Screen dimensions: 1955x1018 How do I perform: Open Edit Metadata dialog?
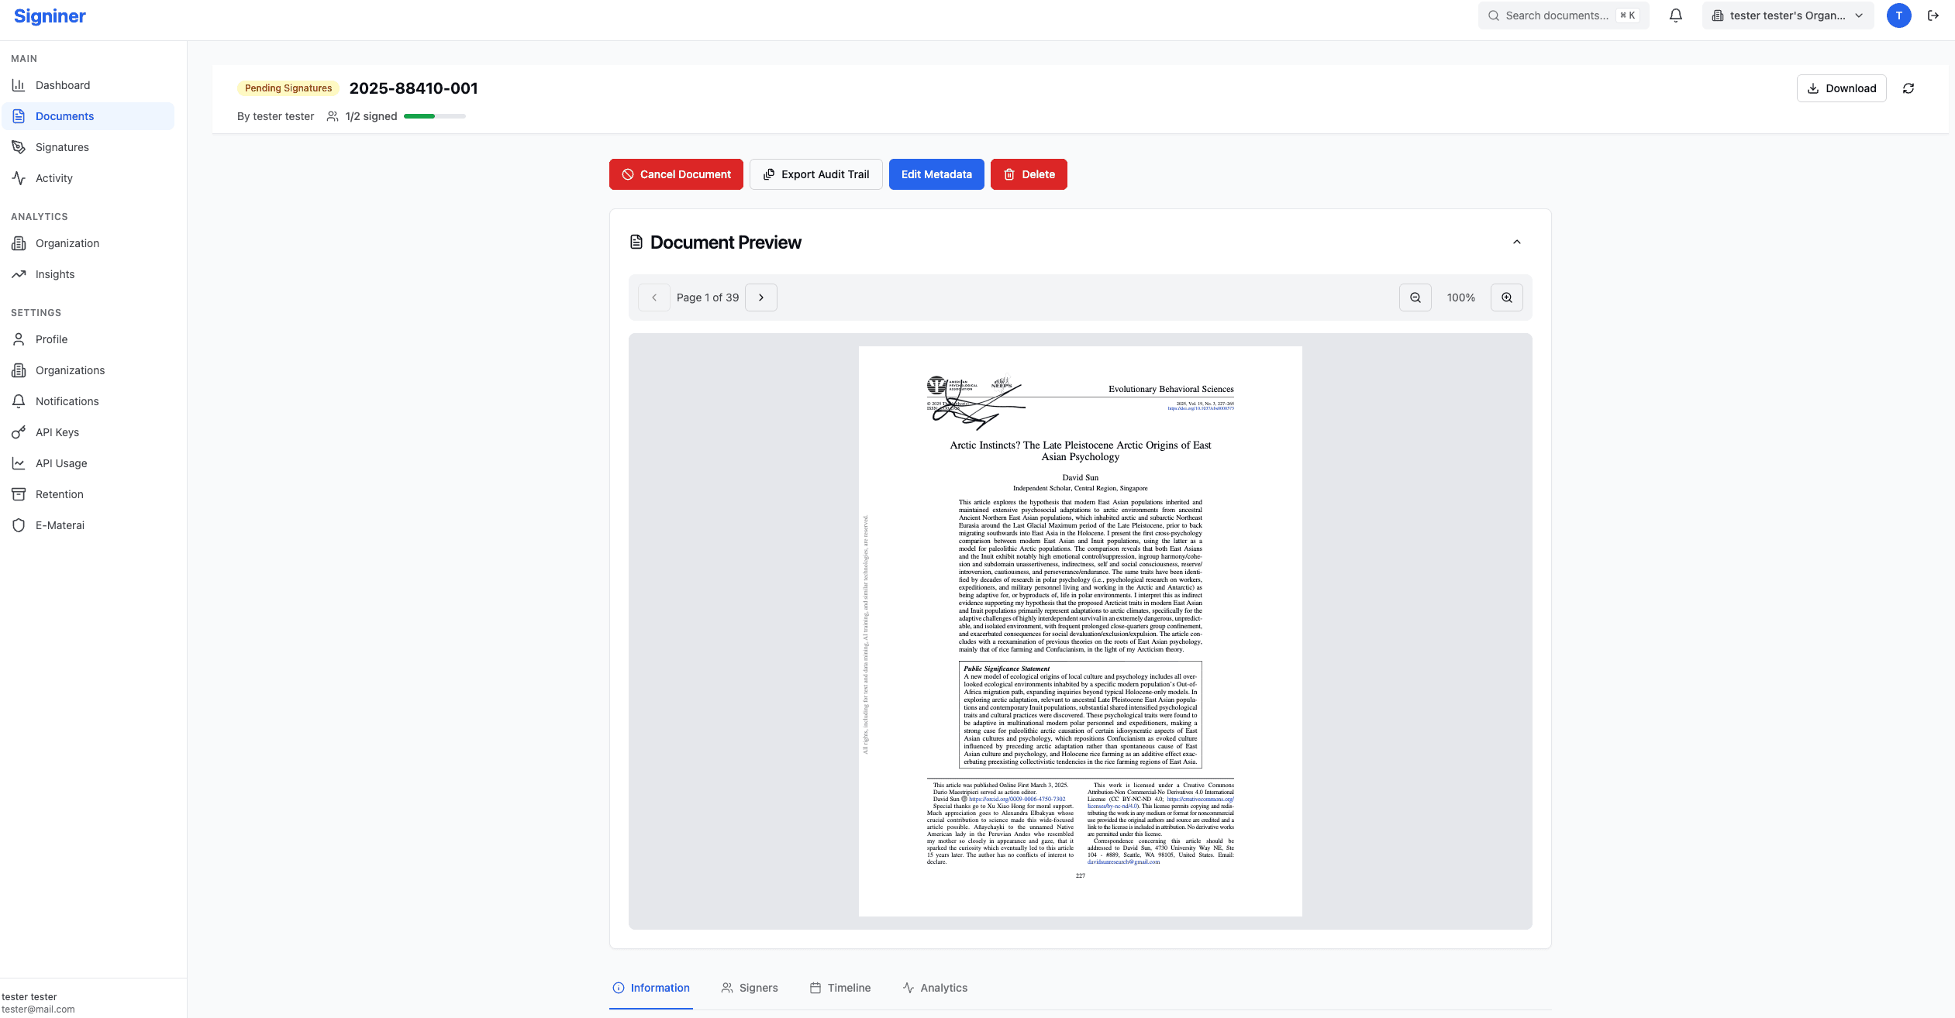[x=936, y=174]
